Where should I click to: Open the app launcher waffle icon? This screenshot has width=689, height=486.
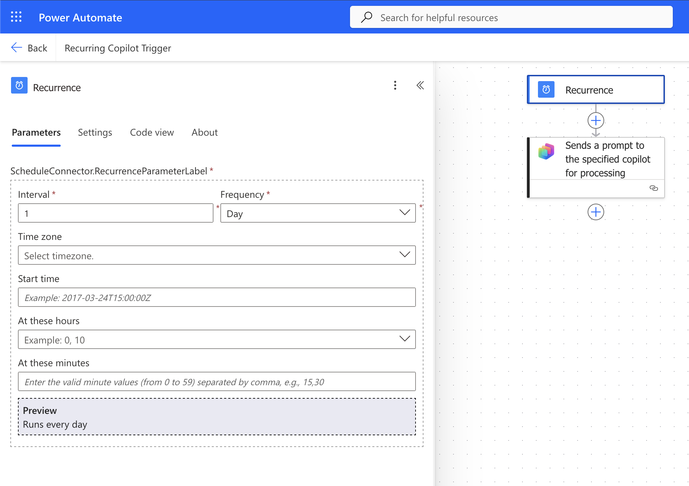pos(16,17)
